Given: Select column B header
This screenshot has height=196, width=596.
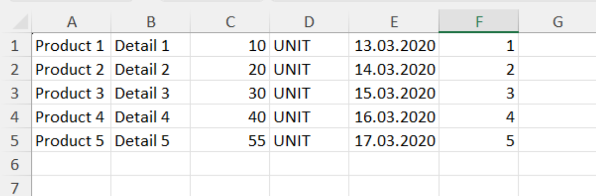Looking at the screenshot, I should pos(151,22).
